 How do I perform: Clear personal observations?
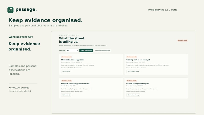[103, 50]
